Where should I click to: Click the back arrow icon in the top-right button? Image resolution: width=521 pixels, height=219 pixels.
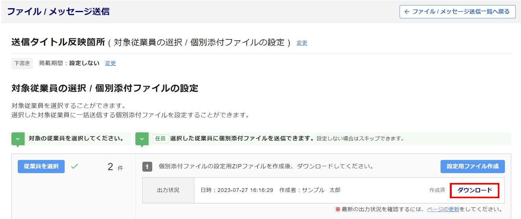407,12
